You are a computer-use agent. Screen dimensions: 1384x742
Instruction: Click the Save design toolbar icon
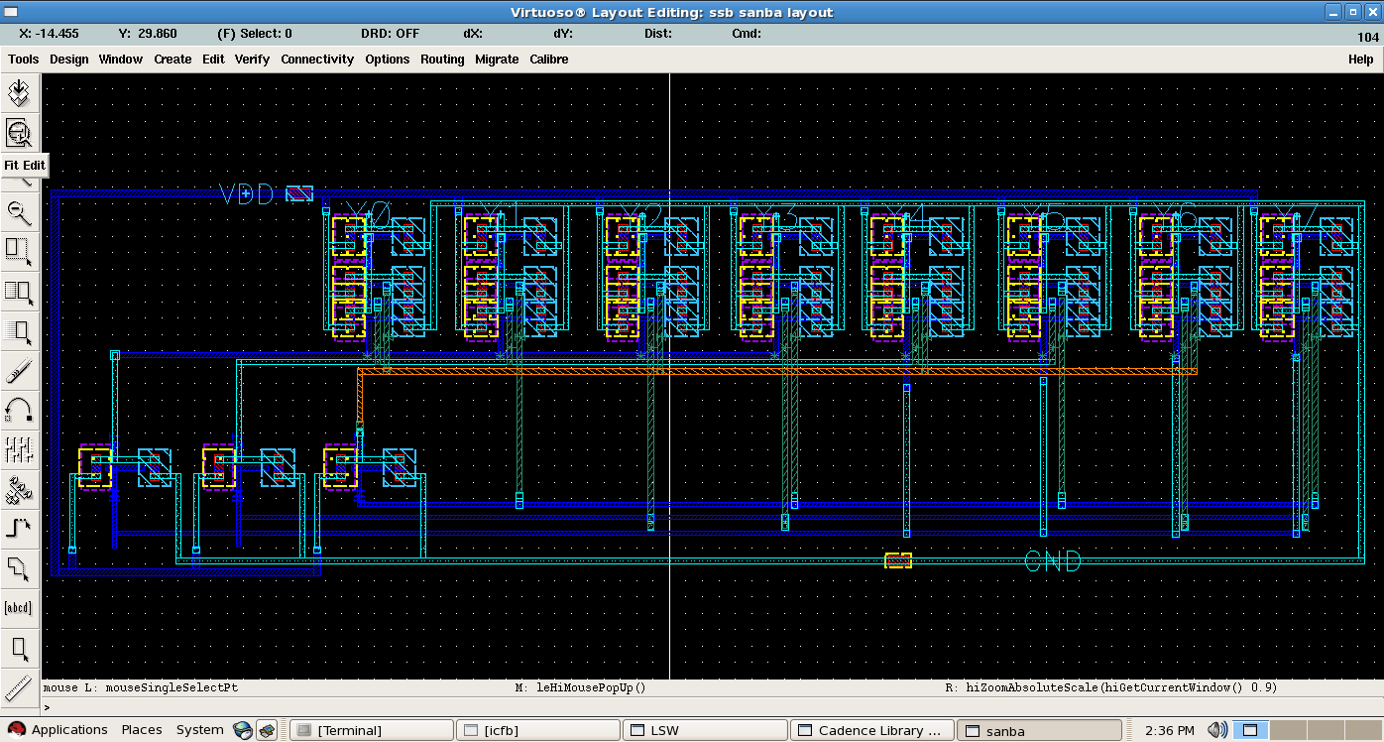pos(19,93)
